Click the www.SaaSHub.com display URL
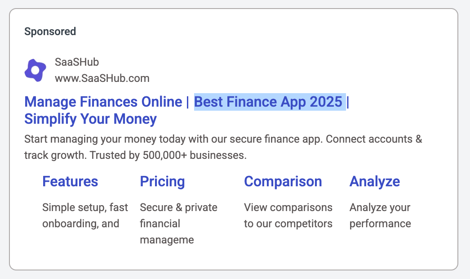 pos(102,78)
